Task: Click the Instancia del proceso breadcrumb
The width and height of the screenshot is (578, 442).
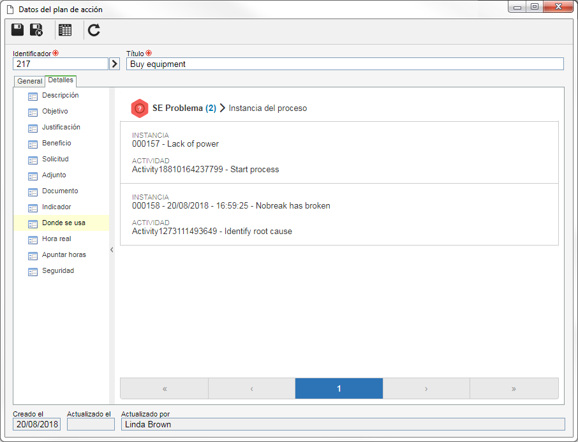Action: pyautogui.click(x=267, y=108)
